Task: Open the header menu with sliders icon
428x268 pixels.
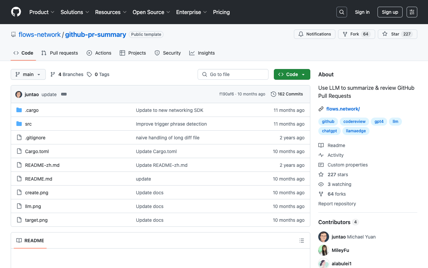Action: click(x=412, y=12)
